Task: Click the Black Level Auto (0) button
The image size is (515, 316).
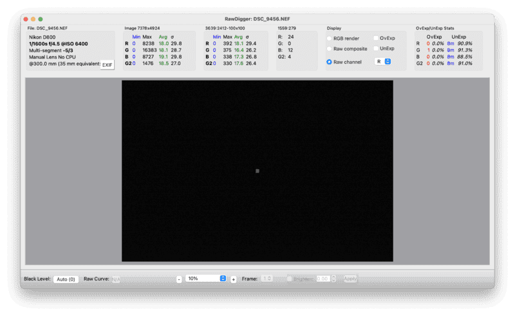Action: point(66,279)
